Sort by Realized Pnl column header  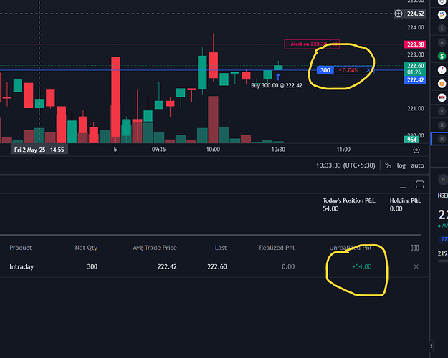277,248
